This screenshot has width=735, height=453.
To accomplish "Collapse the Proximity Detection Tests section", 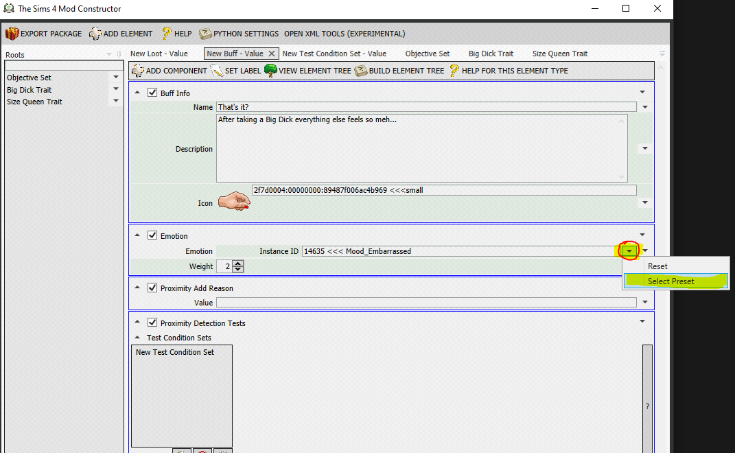I will pyautogui.click(x=137, y=322).
